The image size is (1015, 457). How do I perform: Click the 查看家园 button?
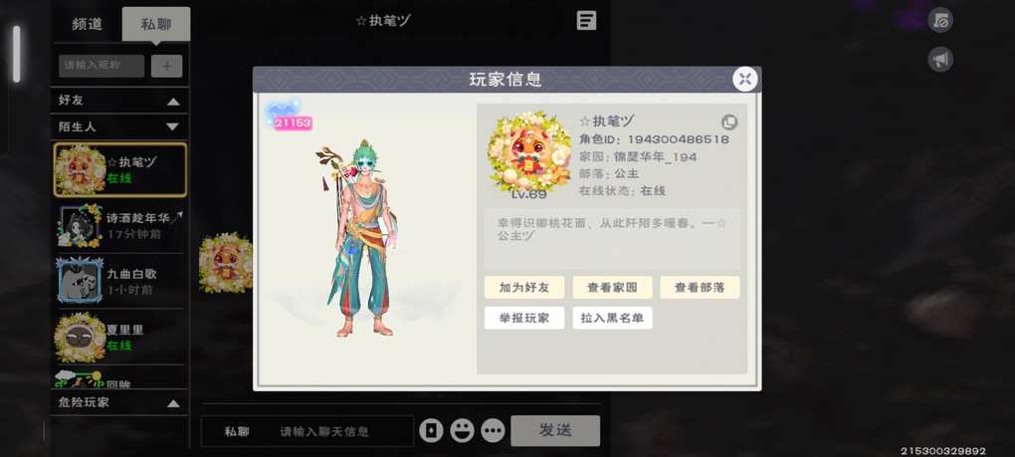[x=612, y=288]
